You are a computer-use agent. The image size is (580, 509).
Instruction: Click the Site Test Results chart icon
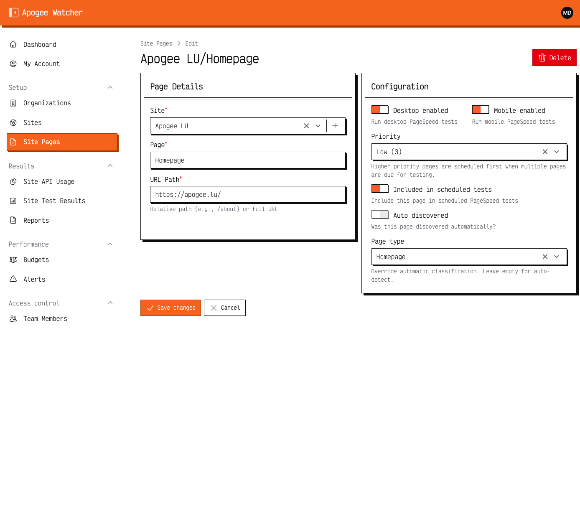click(x=13, y=201)
